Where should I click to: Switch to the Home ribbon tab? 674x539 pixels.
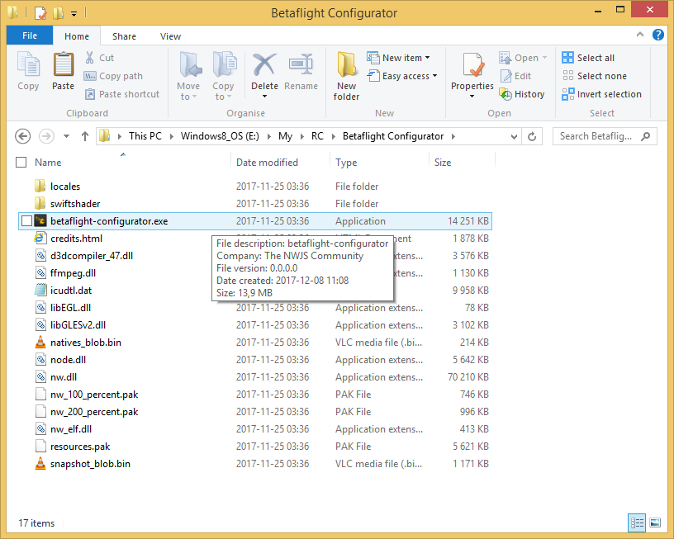pos(77,36)
